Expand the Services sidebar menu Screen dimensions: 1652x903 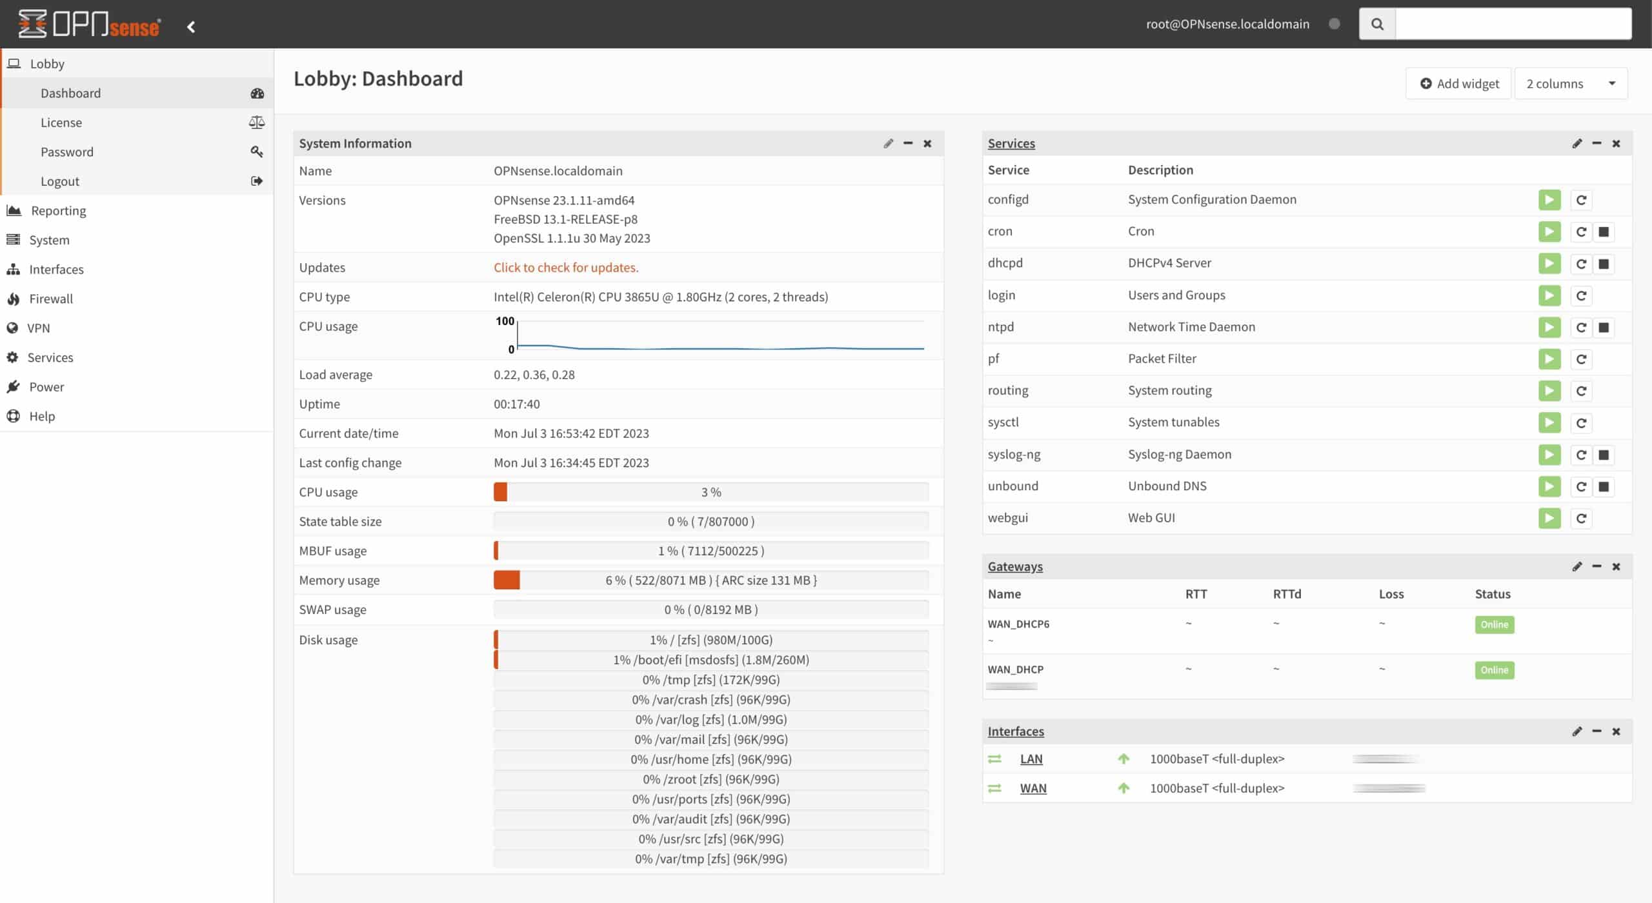(137, 357)
